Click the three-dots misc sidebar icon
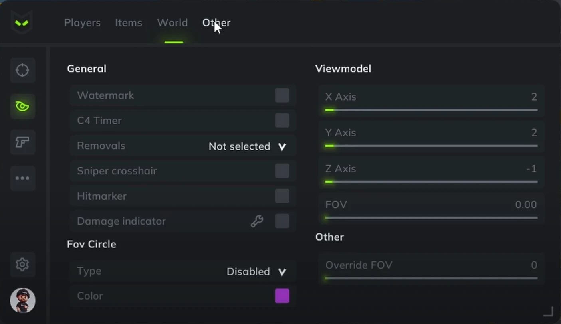This screenshot has width=561, height=324. (22, 178)
